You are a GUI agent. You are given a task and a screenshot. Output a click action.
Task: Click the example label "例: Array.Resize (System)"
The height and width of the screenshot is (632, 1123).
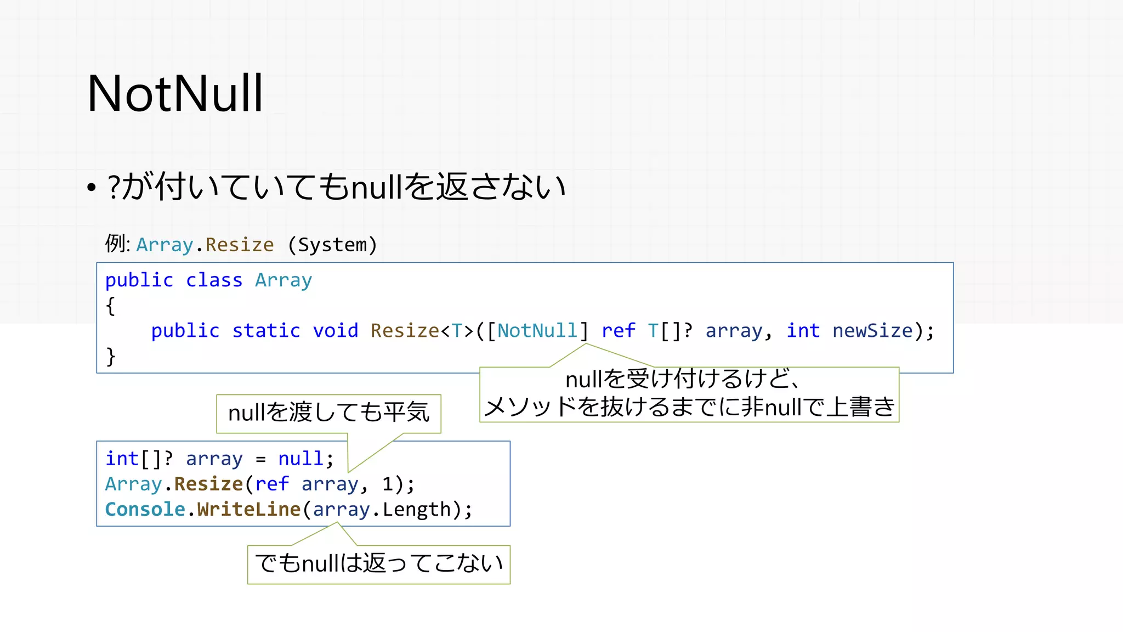241,244
